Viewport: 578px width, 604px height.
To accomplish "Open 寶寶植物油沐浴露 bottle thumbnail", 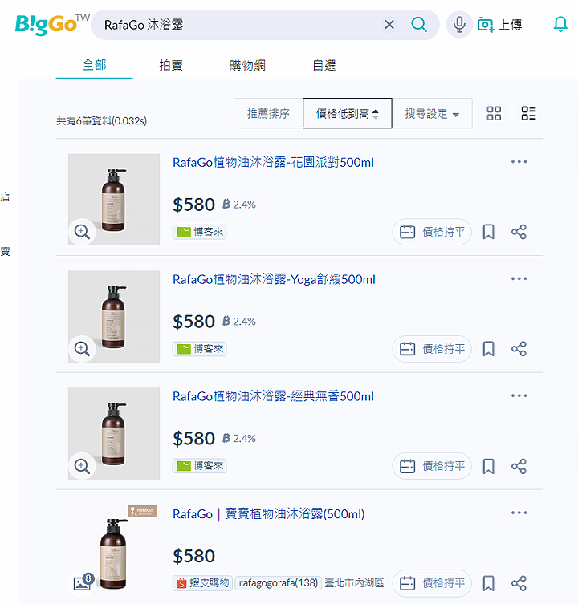I will 114,551.
